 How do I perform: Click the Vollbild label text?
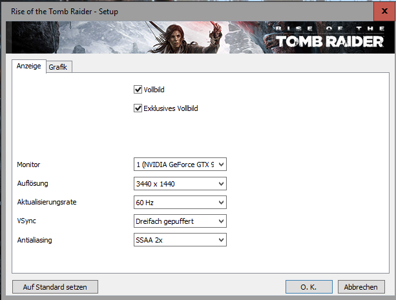(x=154, y=90)
